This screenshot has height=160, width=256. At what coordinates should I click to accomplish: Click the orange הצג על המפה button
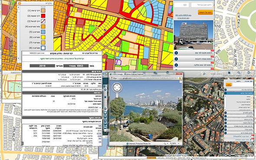[x=205, y=13]
